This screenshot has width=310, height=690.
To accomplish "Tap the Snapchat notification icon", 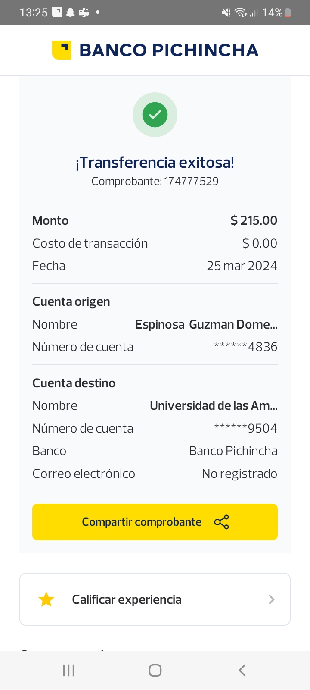I will (x=70, y=13).
